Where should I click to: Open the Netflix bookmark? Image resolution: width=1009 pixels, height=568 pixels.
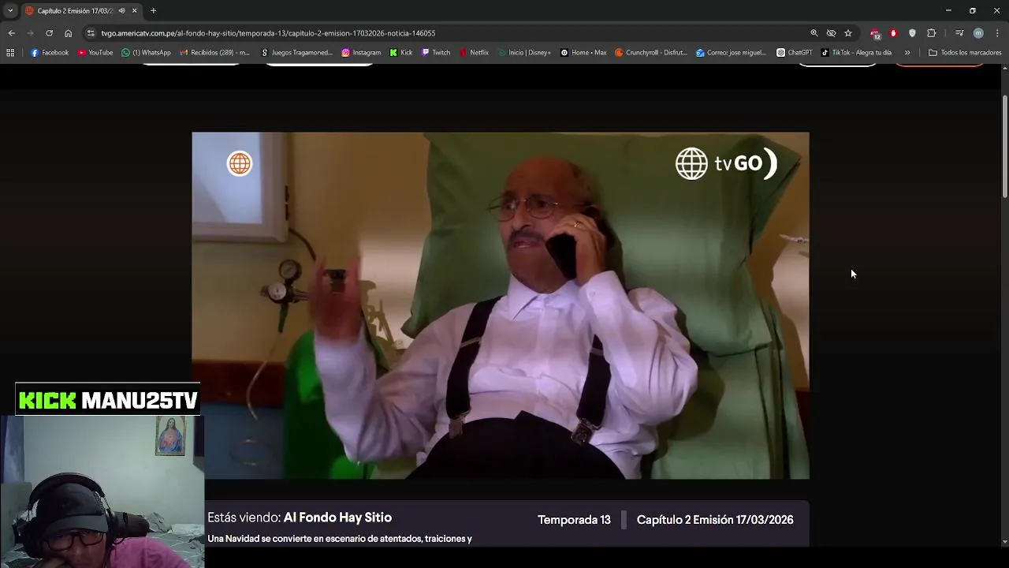[x=474, y=53]
